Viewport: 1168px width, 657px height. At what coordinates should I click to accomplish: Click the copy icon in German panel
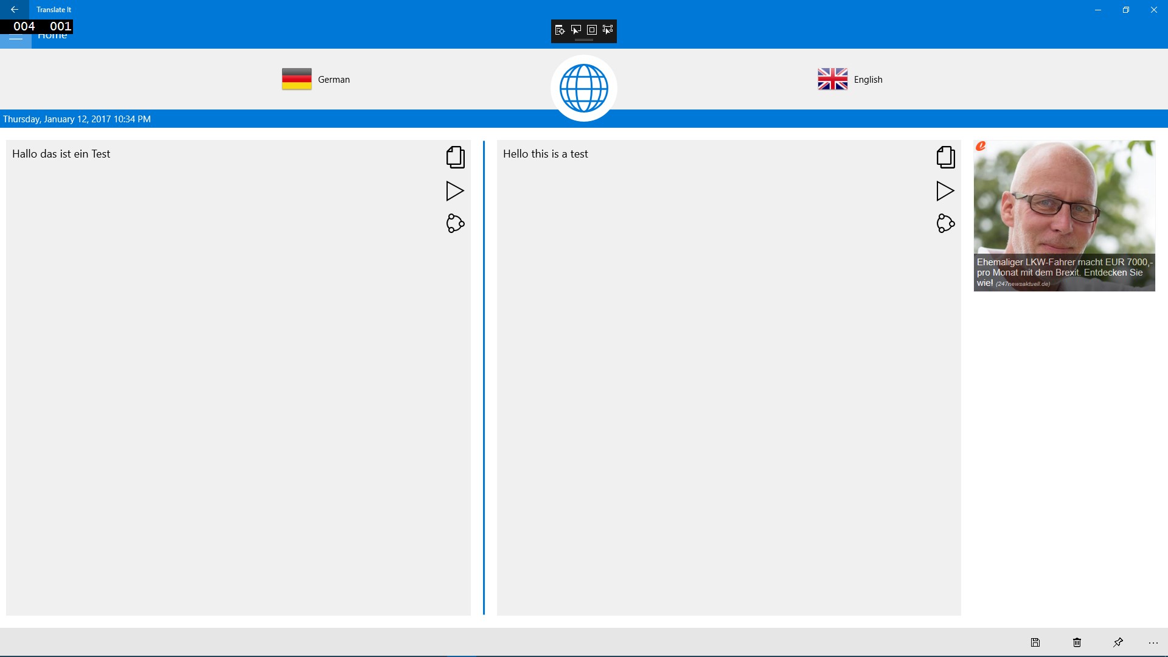455,156
